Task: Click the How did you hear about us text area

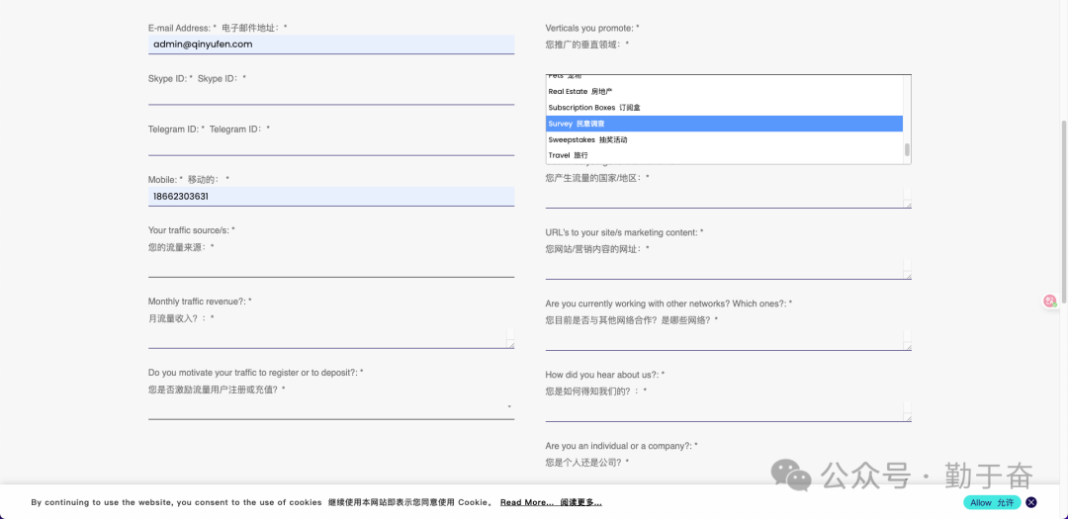Action: tap(728, 411)
